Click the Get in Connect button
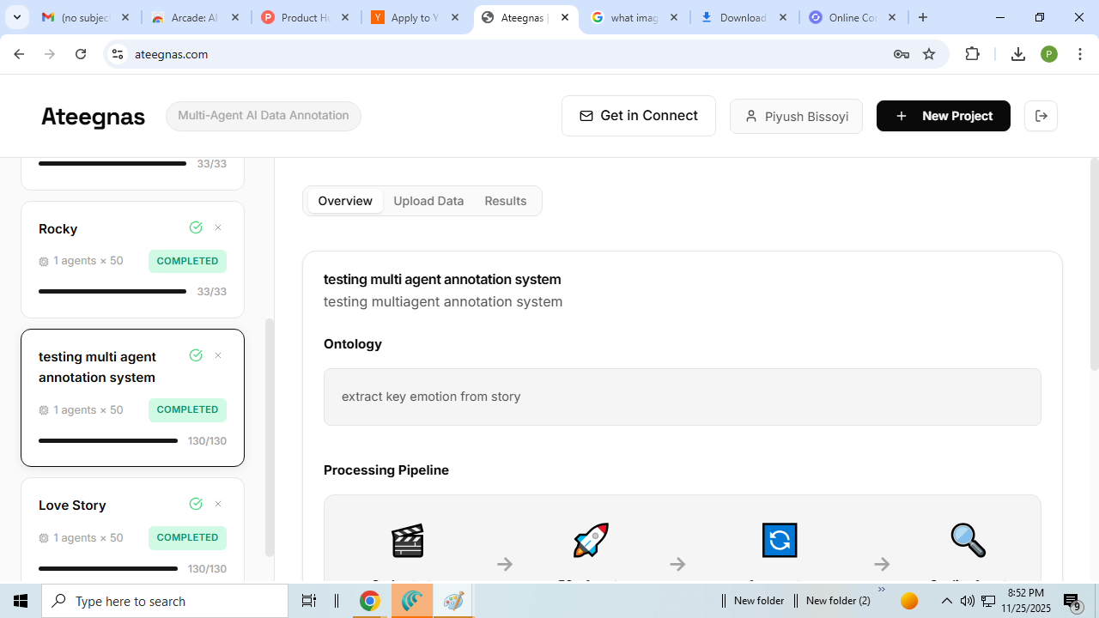The width and height of the screenshot is (1099, 618). pyautogui.click(x=639, y=116)
